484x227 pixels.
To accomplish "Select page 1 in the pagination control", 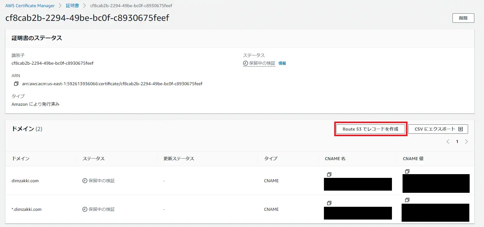I will pyautogui.click(x=457, y=141).
